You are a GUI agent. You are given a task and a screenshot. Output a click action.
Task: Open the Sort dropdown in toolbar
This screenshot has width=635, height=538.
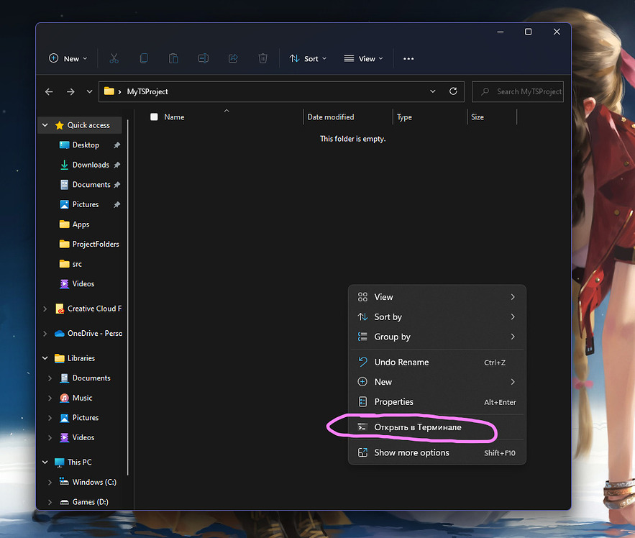(308, 58)
